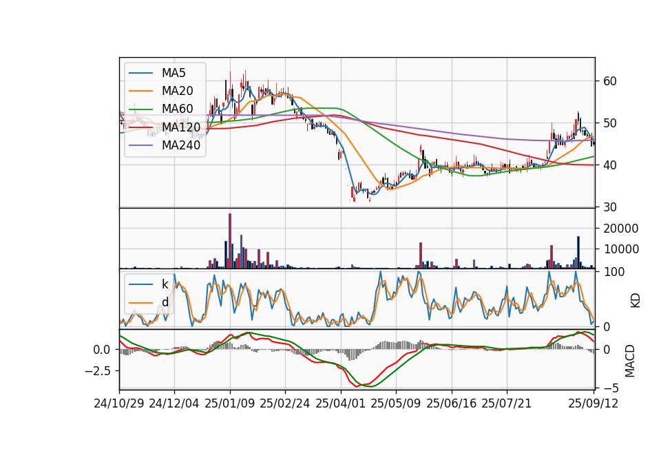This screenshot has height=475, width=661.
Task: Click the MA5 legend label
Action: tap(174, 73)
